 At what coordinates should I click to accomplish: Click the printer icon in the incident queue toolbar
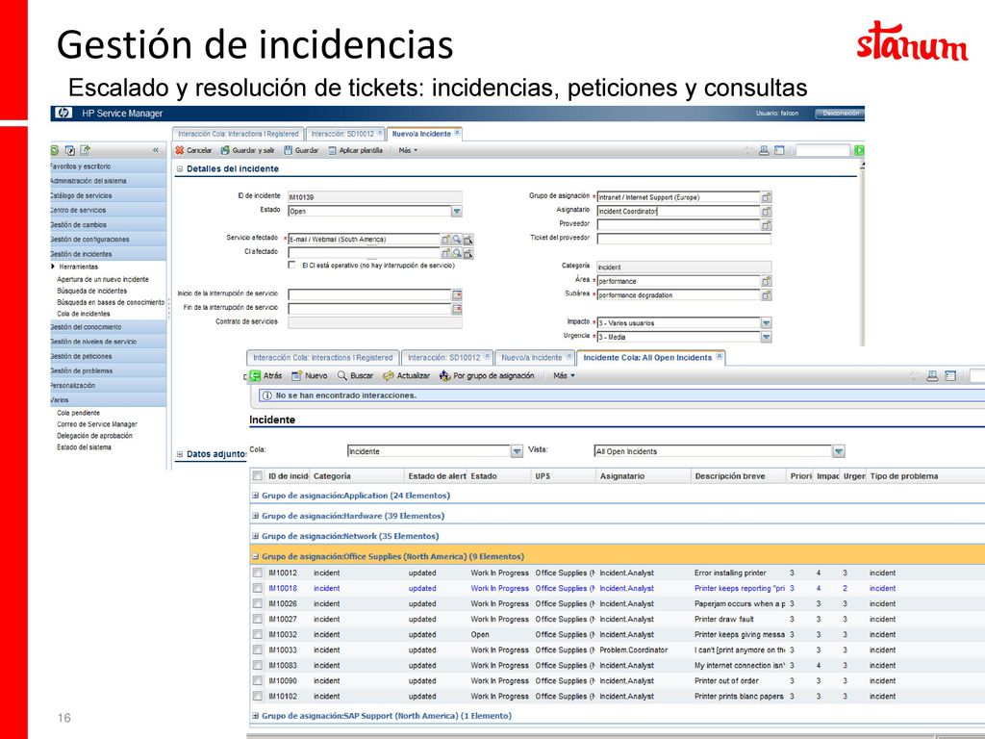(x=932, y=376)
